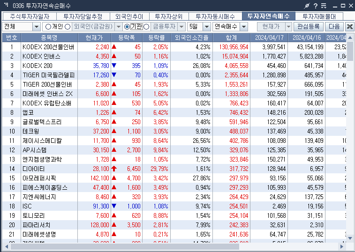355x252 pixels.
Task: Open help question mark icon
Action: [x=316, y=6]
